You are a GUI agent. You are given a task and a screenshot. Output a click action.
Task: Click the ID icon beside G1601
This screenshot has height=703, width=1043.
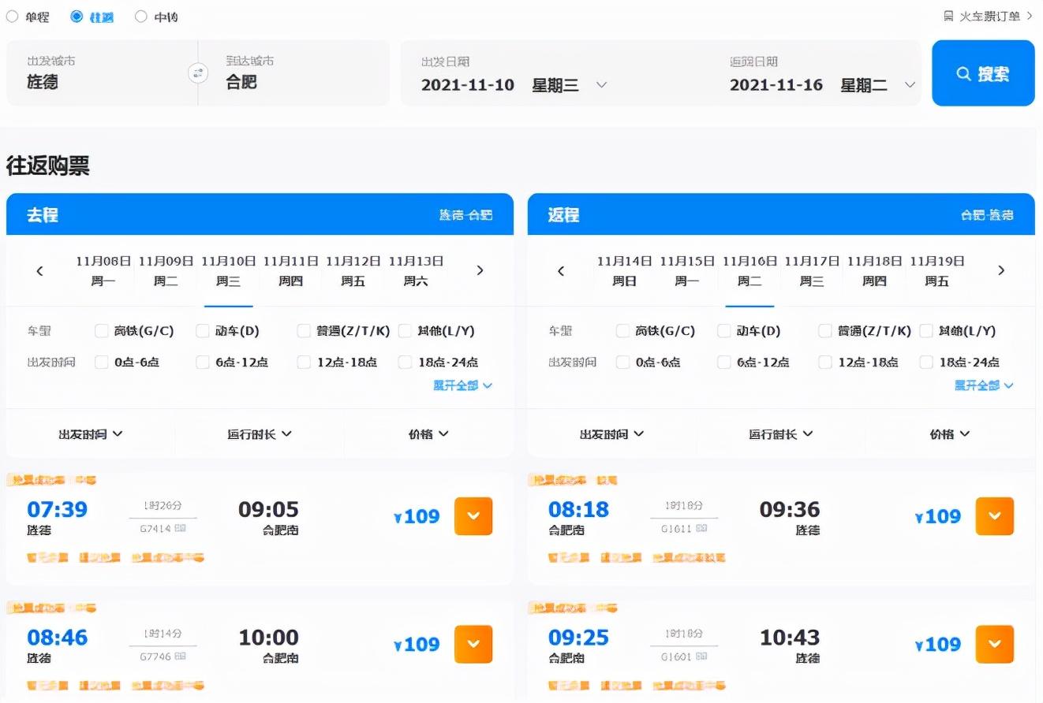(x=701, y=657)
